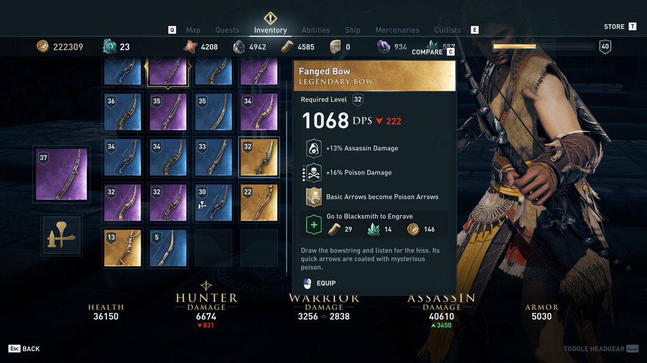The width and height of the screenshot is (647, 363).
Task: Select the level 33 blue bow
Action: click(213, 157)
